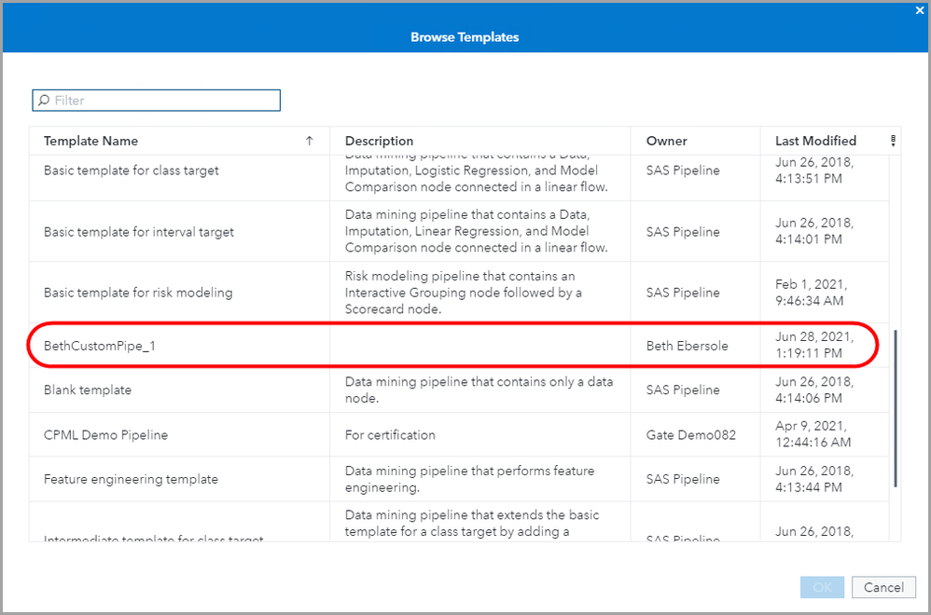Sort by Owner column header

[666, 142]
